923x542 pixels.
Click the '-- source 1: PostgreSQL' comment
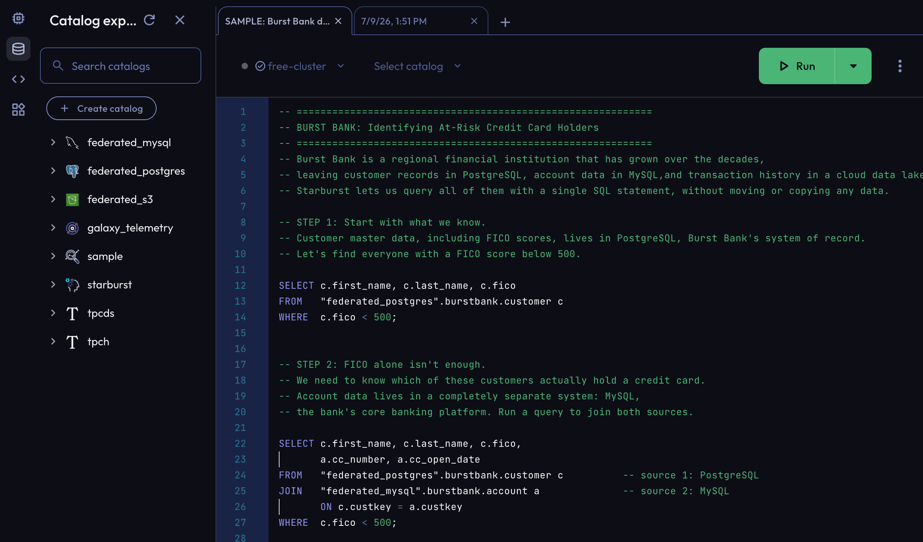click(x=690, y=475)
